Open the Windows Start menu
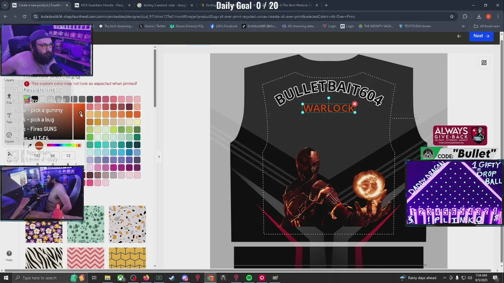This screenshot has height=283, width=504. [6, 278]
